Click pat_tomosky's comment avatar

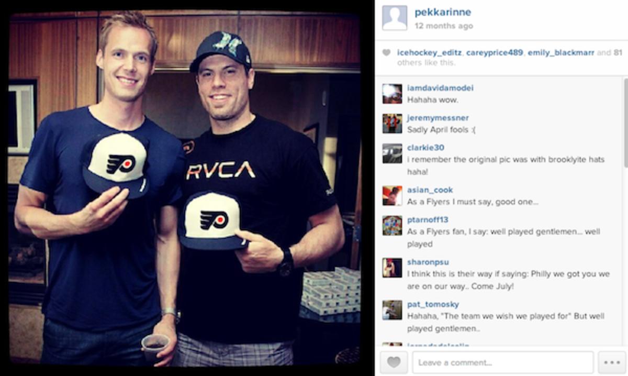392,309
